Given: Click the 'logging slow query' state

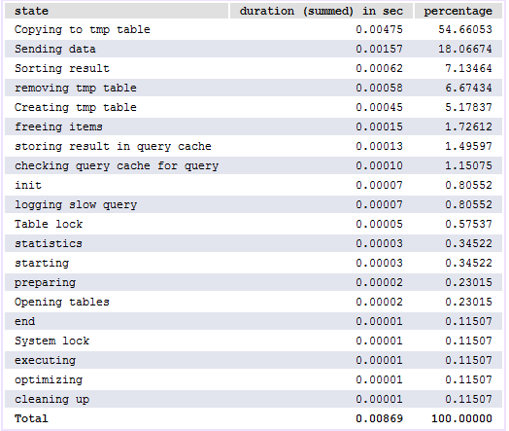Looking at the screenshot, I should click(76, 204).
